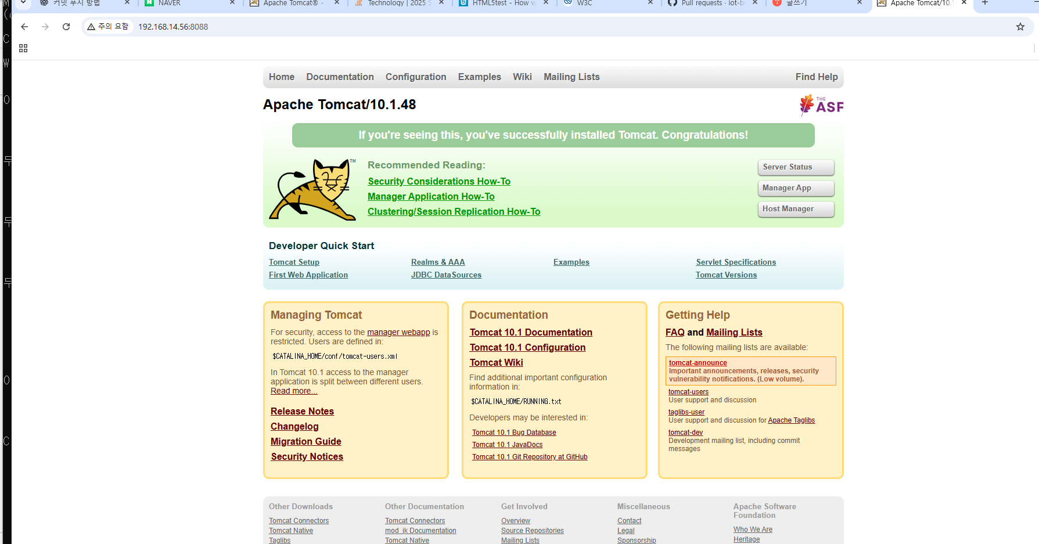The width and height of the screenshot is (1039, 544).
Task: Click the Server Status button
Action: pos(796,167)
